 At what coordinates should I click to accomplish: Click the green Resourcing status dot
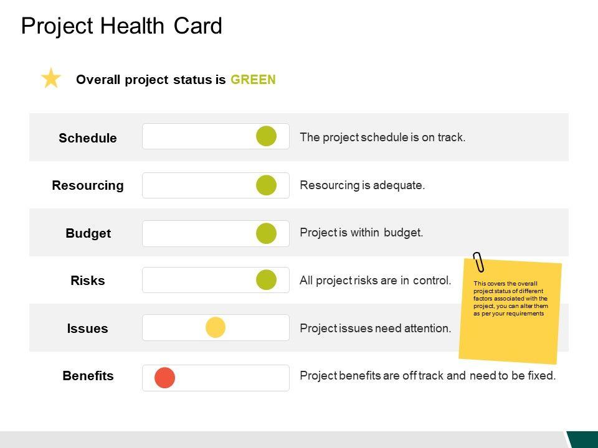tap(266, 185)
